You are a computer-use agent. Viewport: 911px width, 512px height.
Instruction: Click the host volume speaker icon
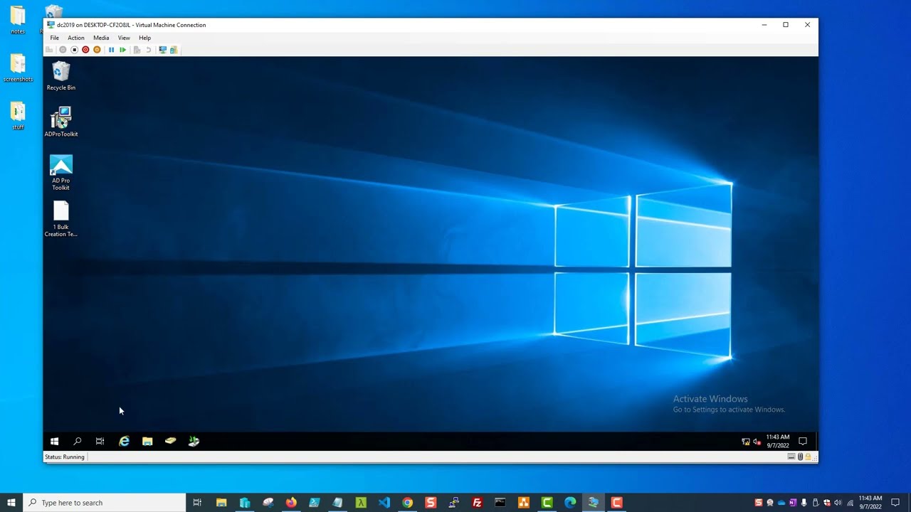pyautogui.click(x=838, y=503)
